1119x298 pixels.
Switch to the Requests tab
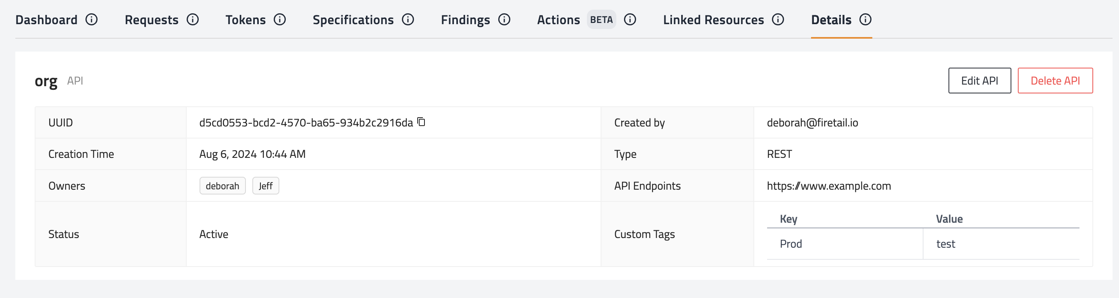coord(151,20)
